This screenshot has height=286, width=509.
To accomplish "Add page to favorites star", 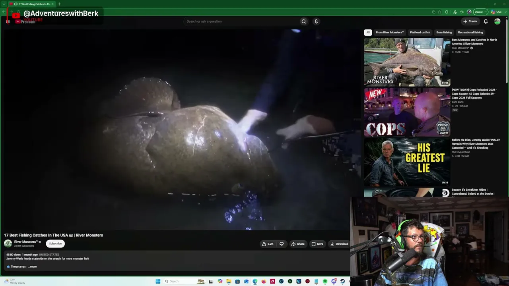I will pyautogui.click(x=440, y=12).
